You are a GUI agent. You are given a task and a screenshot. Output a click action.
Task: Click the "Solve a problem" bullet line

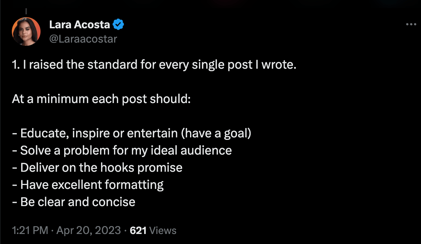[x=122, y=150]
